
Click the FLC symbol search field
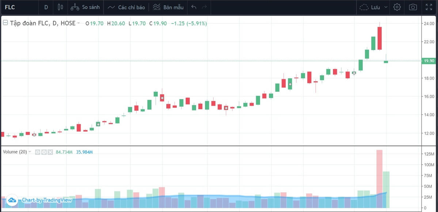pos(18,7)
